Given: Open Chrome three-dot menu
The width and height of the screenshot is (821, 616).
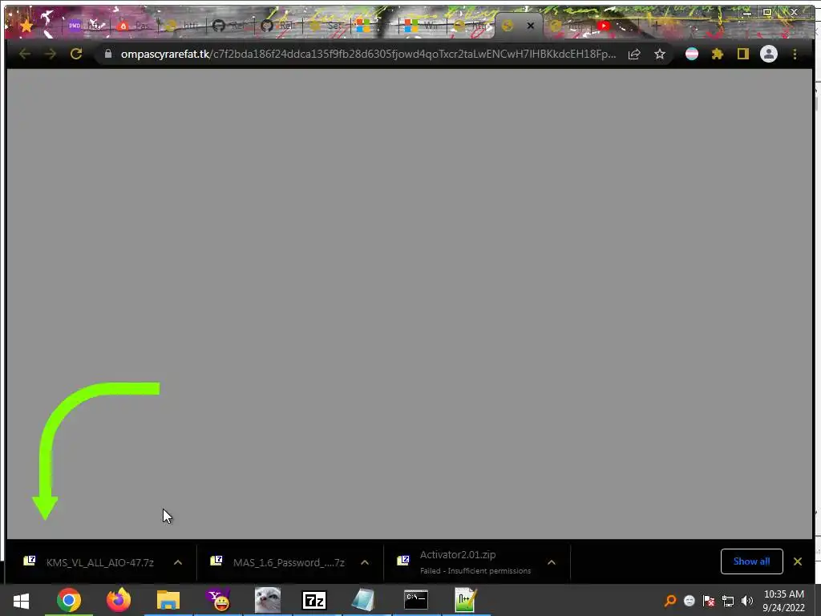Looking at the screenshot, I should point(795,54).
